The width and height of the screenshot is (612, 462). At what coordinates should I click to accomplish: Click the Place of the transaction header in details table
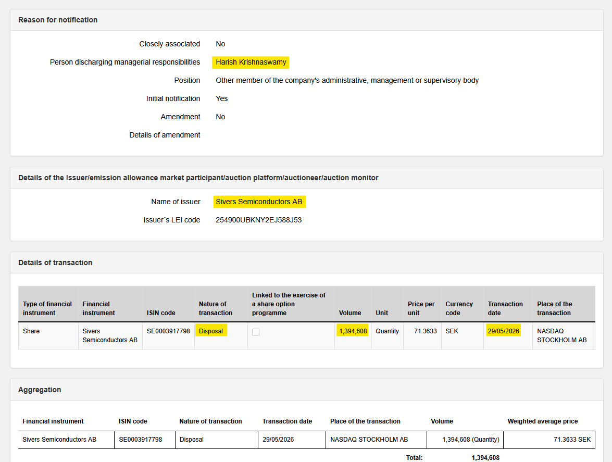pos(554,308)
